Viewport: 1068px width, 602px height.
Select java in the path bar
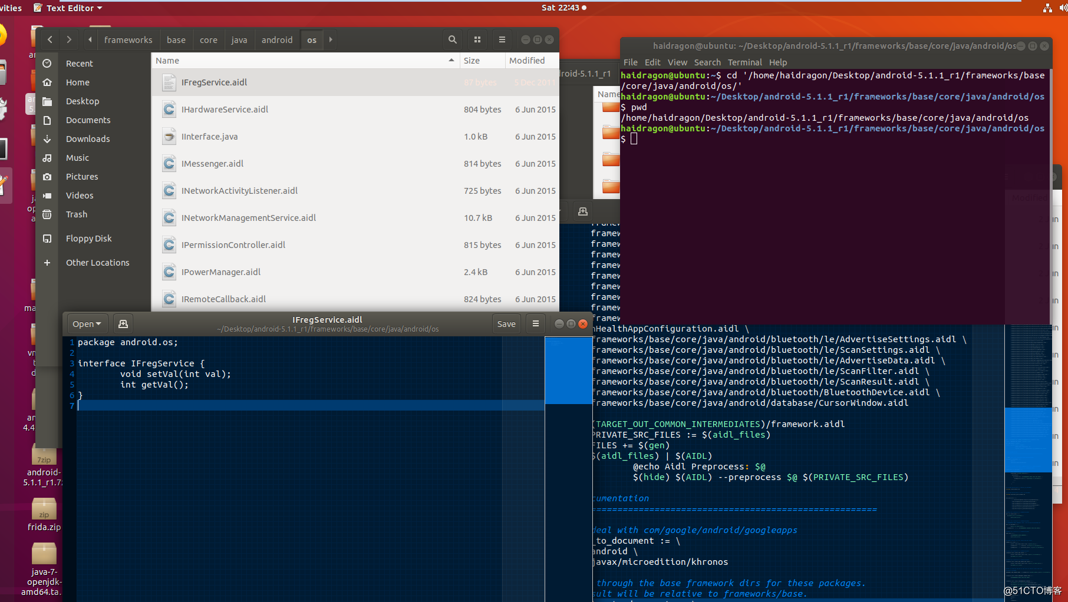click(x=239, y=39)
